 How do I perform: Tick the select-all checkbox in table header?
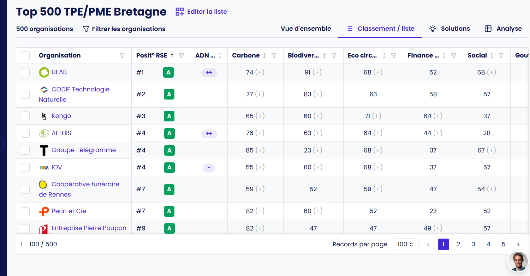point(25,56)
